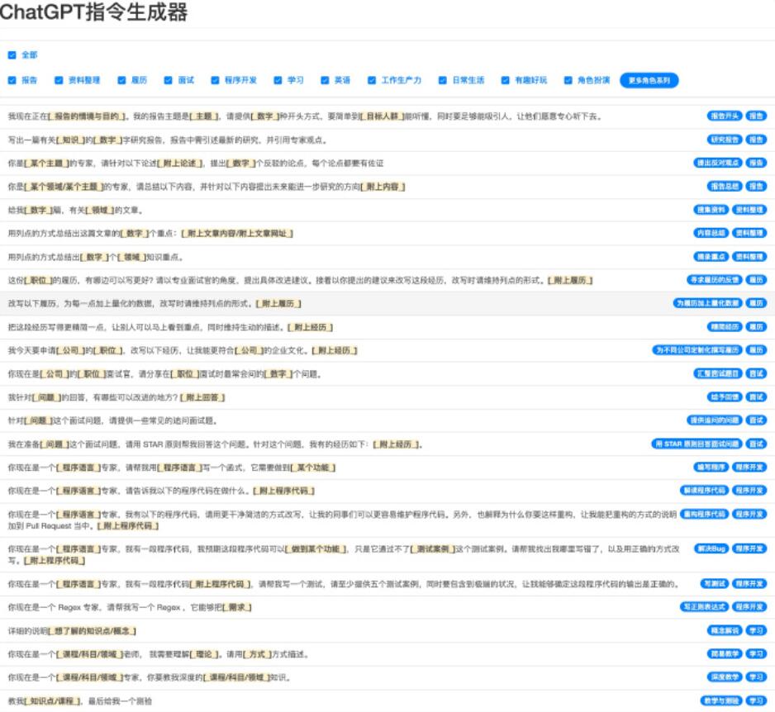Screen dimensions: 775x712
Task: Toggle the 工作生产力 checkbox
Action: [372, 80]
